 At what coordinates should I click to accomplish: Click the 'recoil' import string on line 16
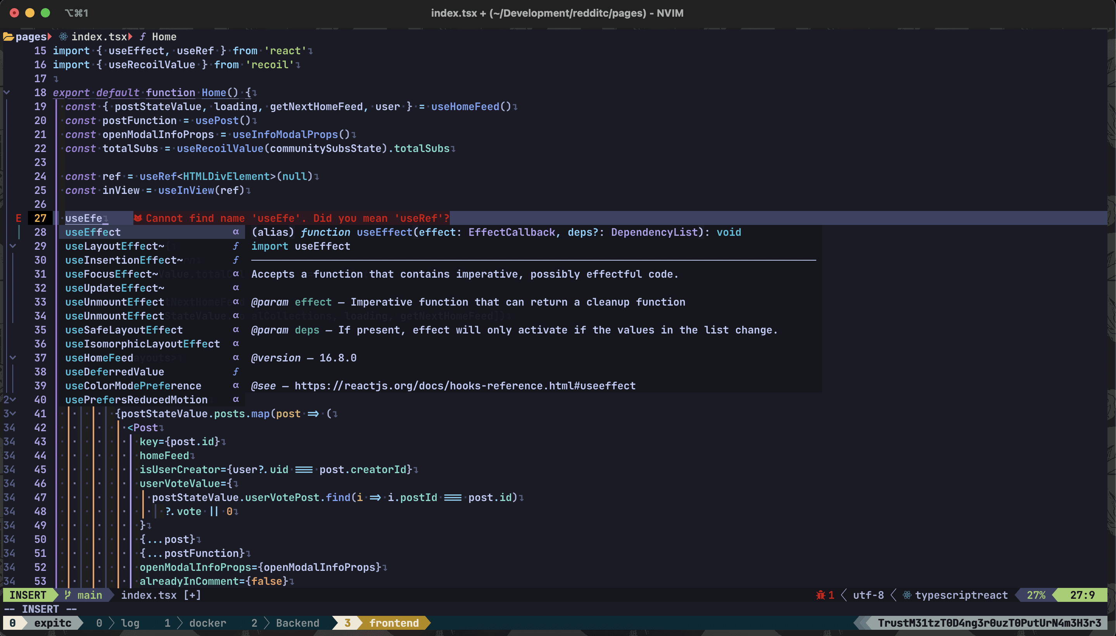[x=269, y=65]
